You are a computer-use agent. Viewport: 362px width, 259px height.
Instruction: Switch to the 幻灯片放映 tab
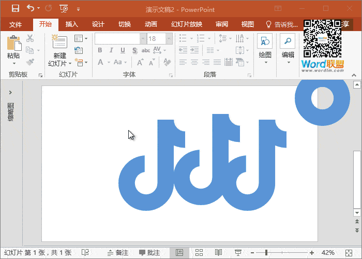coord(187,24)
